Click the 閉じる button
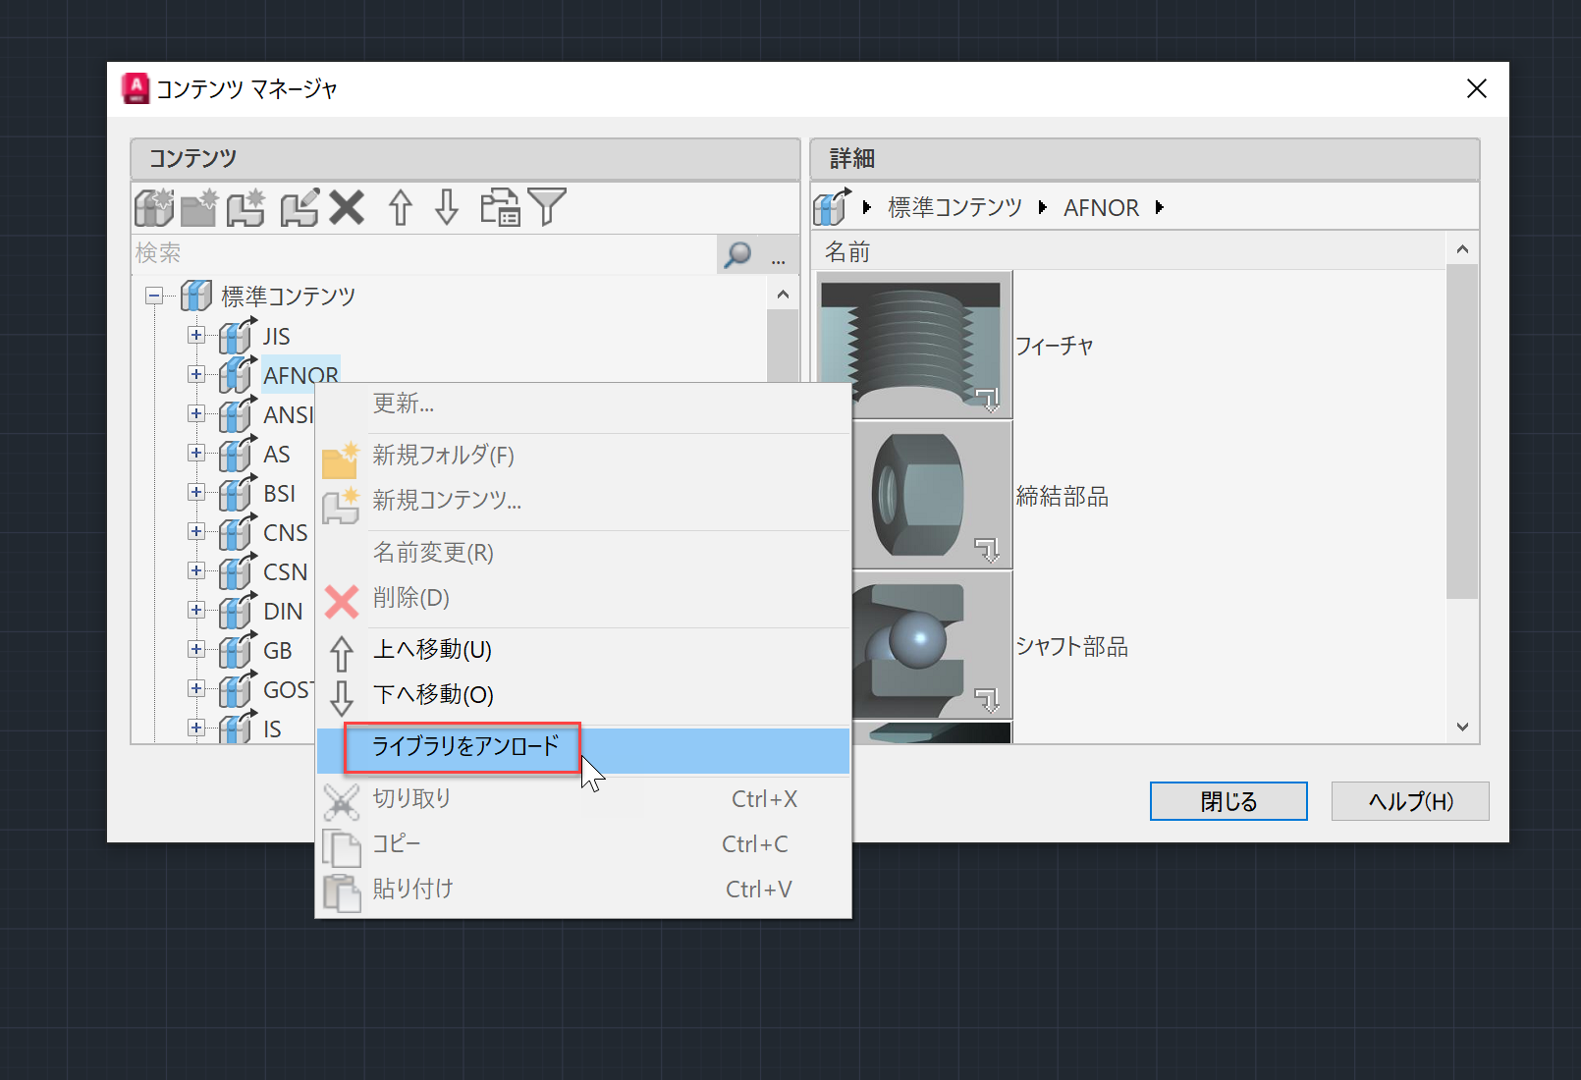Screen dimensions: 1581x1080 (x=1227, y=800)
